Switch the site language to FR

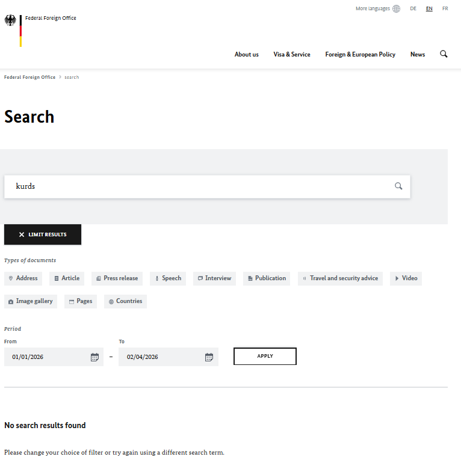(445, 9)
